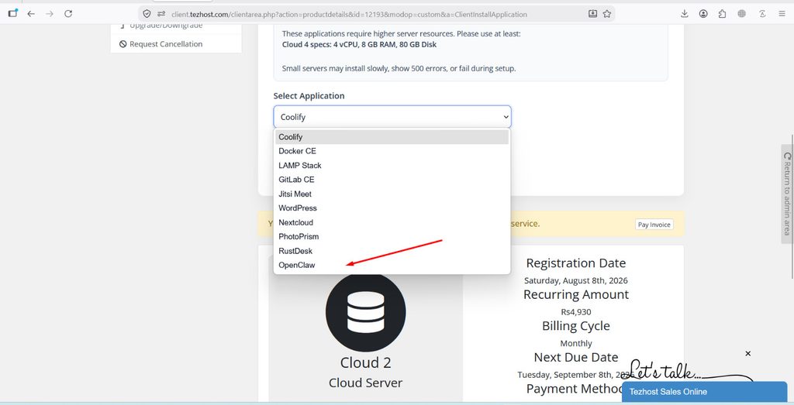Screen dimensions: 794x405
Task: Open the extensions puzzle icon
Action: (x=722, y=14)
